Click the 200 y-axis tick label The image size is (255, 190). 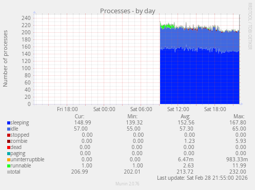point(26,32)
